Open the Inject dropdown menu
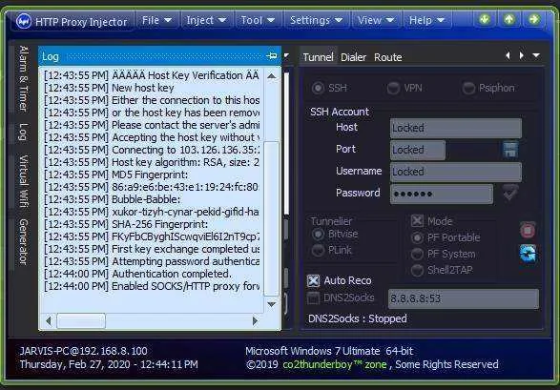This screenshot has width=560, height=390. pyautogui.click(x=206, y=20)
